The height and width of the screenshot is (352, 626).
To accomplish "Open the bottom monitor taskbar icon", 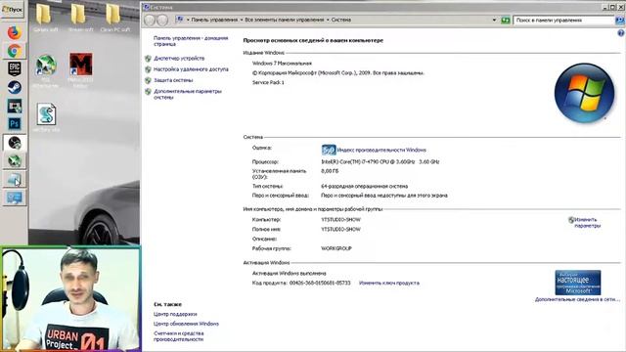I will 15,198.
